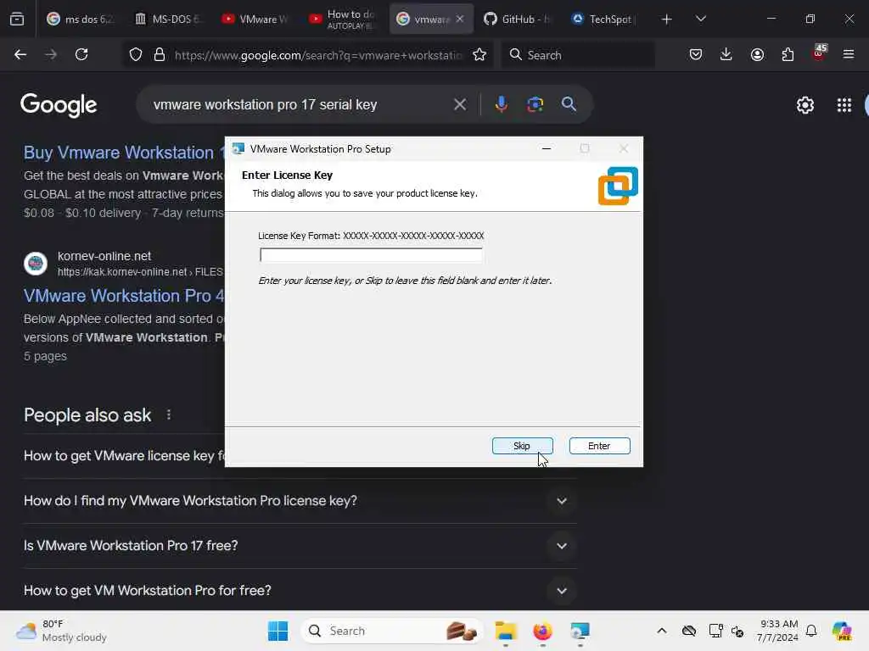Focus the license key input field

coord(371,254)
